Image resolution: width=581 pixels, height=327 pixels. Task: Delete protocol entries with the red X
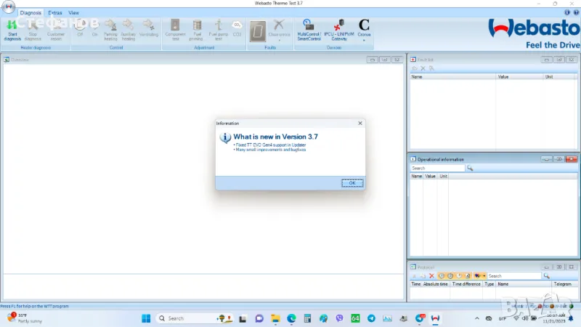pos(431,276)
